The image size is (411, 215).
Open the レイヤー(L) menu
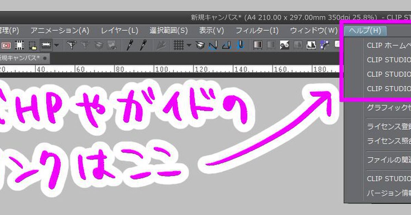click(120, 31)
